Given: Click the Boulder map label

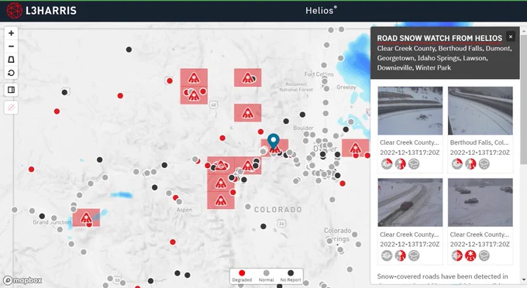Looking at the screenshot, I should pyautogui.click(x=303, y=128).
